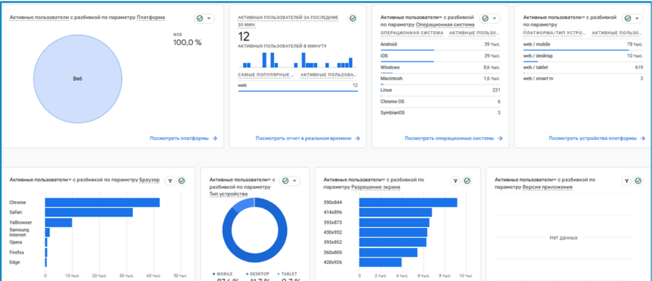Screen dimensions: 652x281
Task: Click the filter icon on the Browser card
Action: point(170,181)
